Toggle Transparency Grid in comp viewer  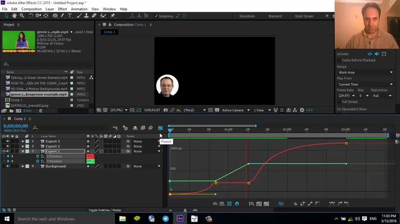pyautogui.click(x=217, y=110)
